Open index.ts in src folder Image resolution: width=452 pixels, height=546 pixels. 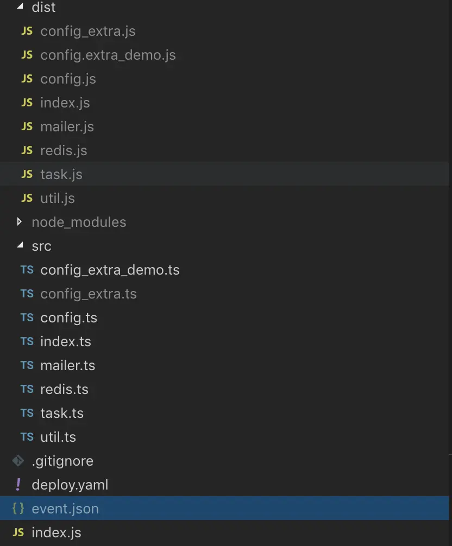point(65,341)
